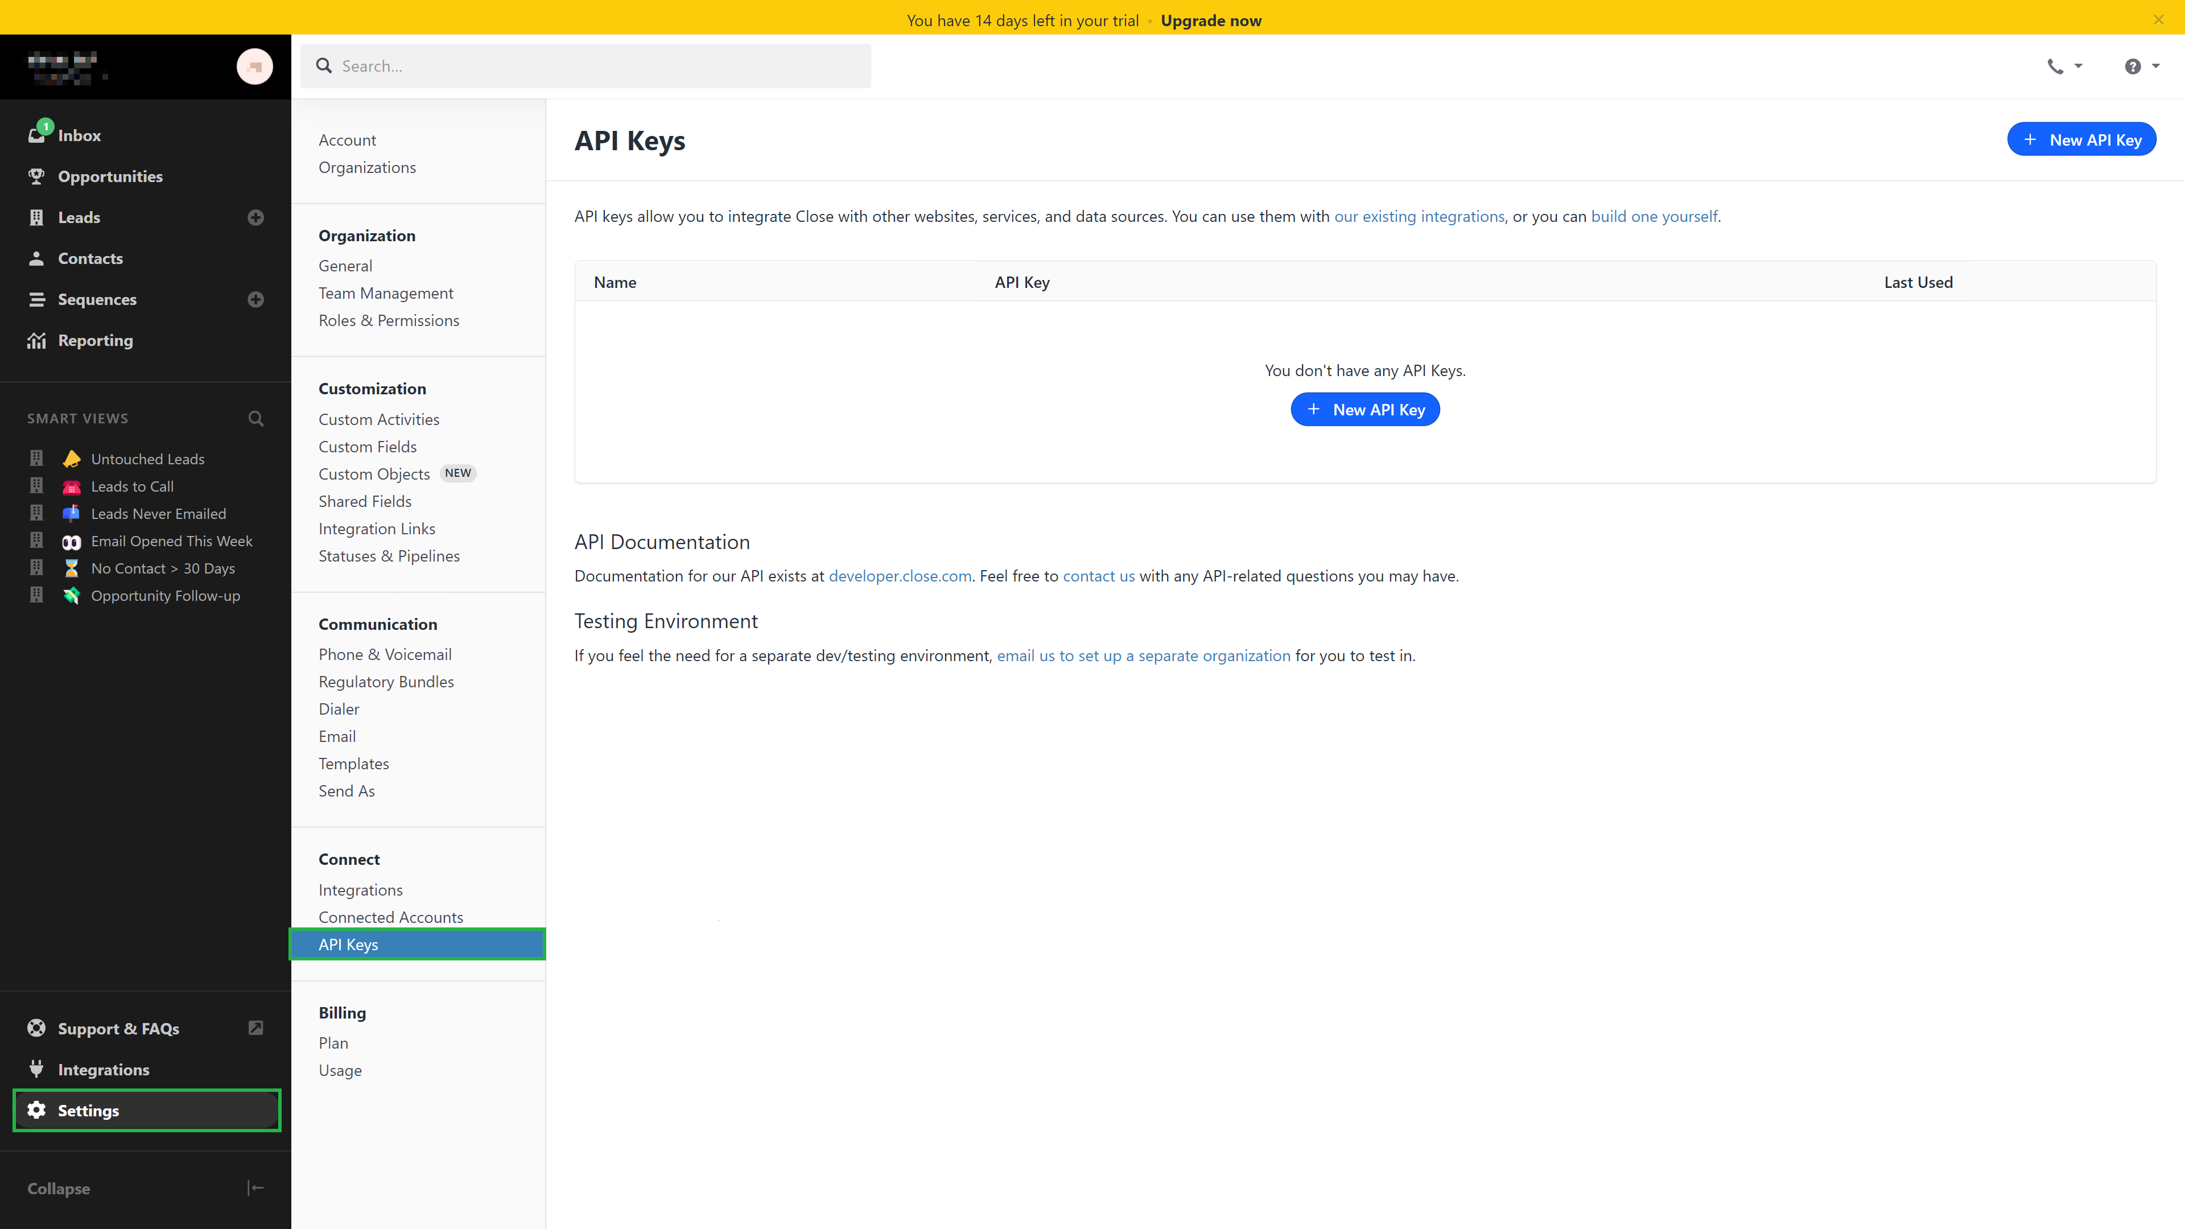Go to General organization settings
This screenshot has height=1229, width=2185.
[x=345, y=266]
